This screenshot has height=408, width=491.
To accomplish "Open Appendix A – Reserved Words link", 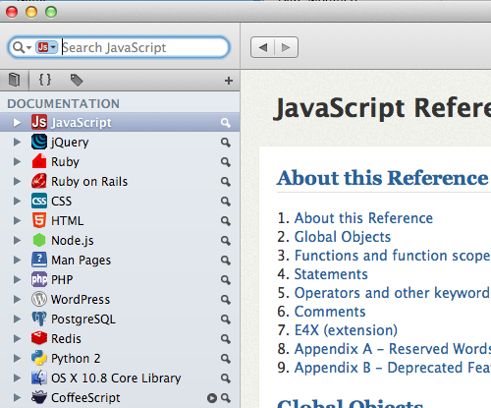I will coord(393,349).
